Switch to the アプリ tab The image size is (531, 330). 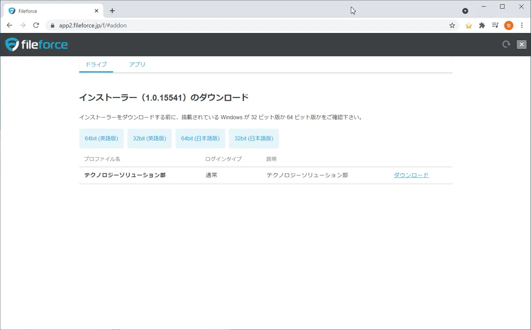137,64
